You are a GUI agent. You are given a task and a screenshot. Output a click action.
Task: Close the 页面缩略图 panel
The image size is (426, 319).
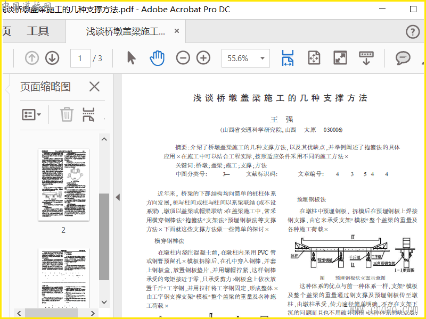[94, 87]
